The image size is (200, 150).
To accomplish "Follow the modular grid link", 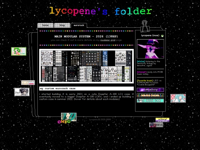I will point(108,40).
